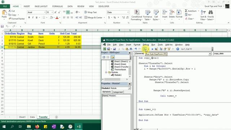Screen dimensions: 231x130
Task: Open the Module1 object dropdown in Properties
Action: [129, 88]
